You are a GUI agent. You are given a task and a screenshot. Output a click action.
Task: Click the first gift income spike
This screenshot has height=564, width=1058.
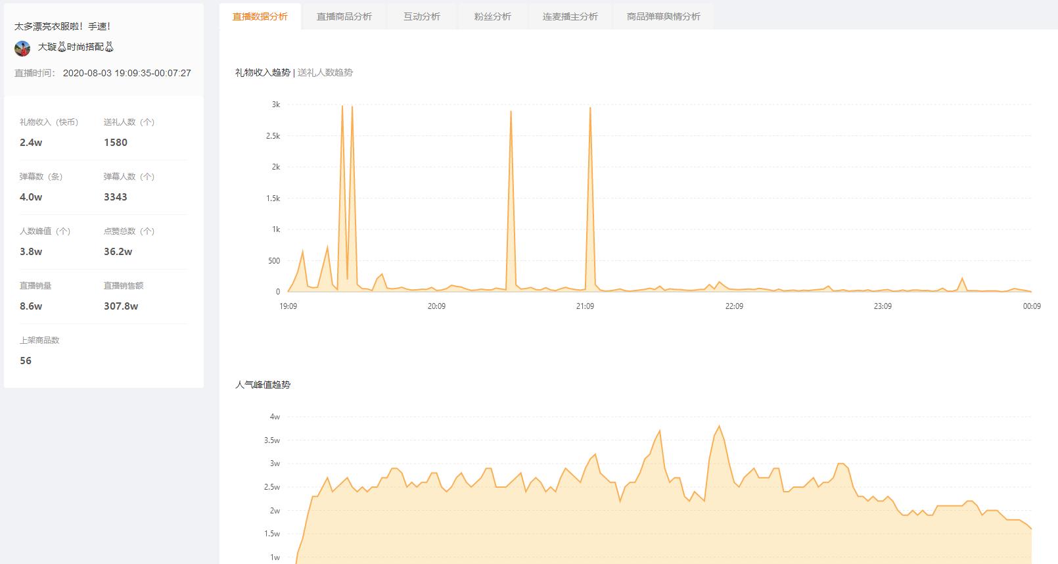pyautogui.click(x=342, y=106)
